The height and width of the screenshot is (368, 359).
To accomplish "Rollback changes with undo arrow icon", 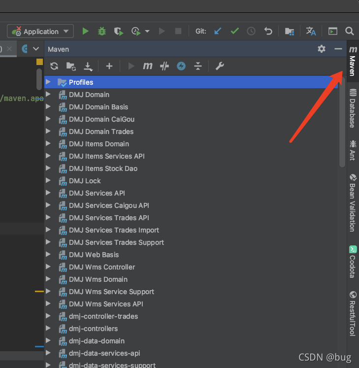I will click(268, 31).
